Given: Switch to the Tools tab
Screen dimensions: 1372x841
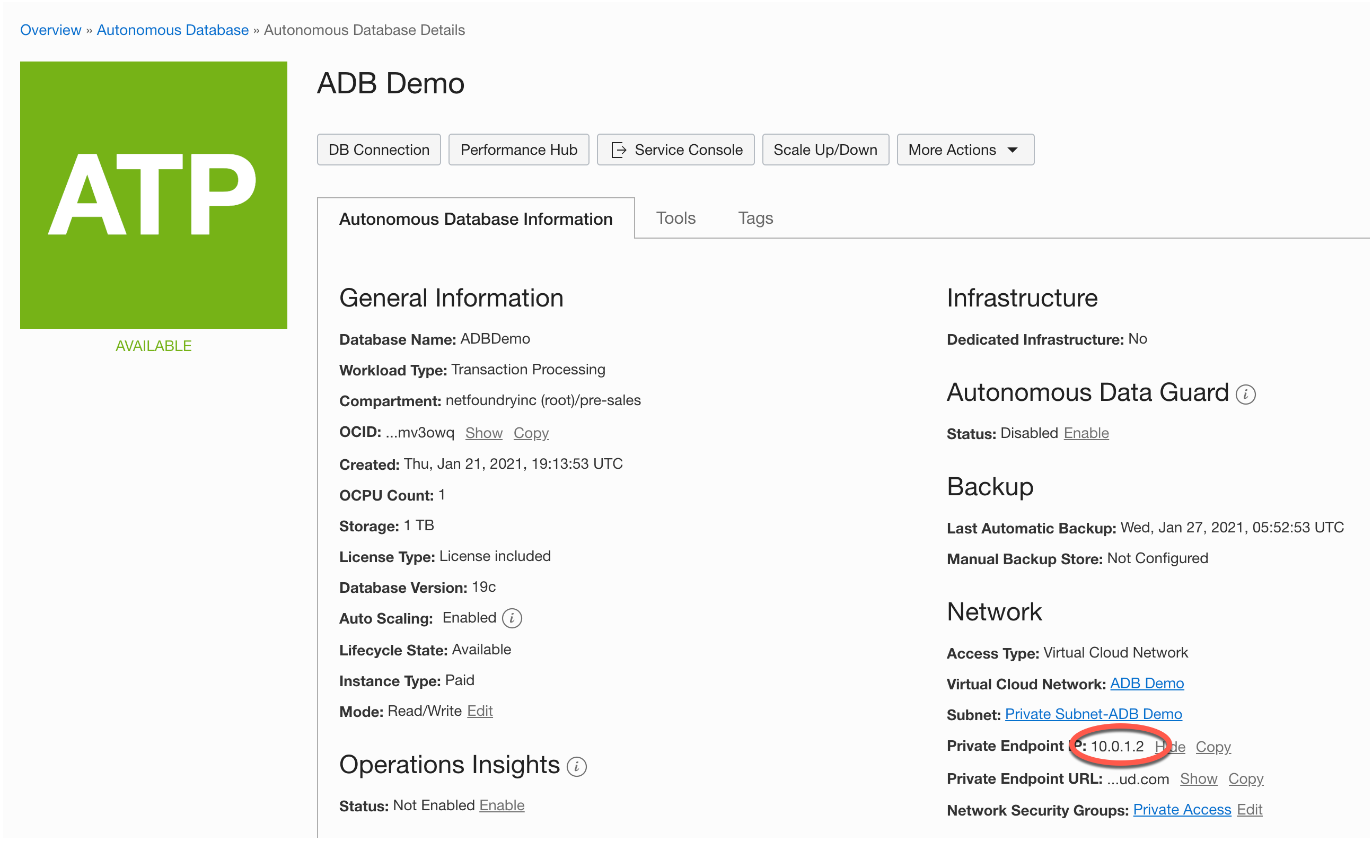Looking at the screenshot, I should [x=676, y=218].
